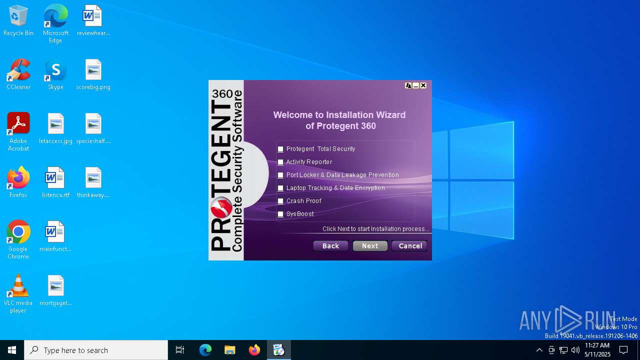
Task: Click the taskbar search box
Action: [x=96, y=350]
